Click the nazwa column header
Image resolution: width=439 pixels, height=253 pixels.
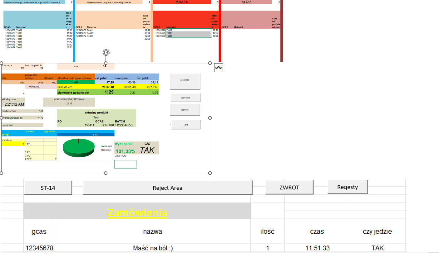click(153, 231)
